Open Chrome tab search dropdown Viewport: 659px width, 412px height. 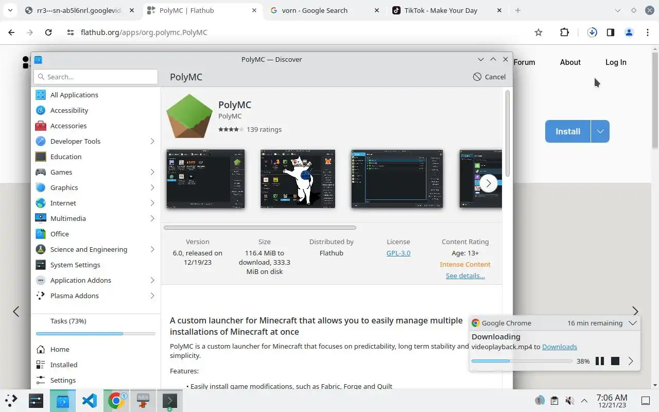click(10, 10)
